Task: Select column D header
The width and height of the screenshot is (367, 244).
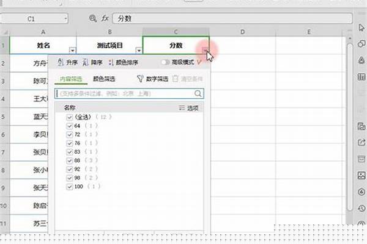Action: 242,32
